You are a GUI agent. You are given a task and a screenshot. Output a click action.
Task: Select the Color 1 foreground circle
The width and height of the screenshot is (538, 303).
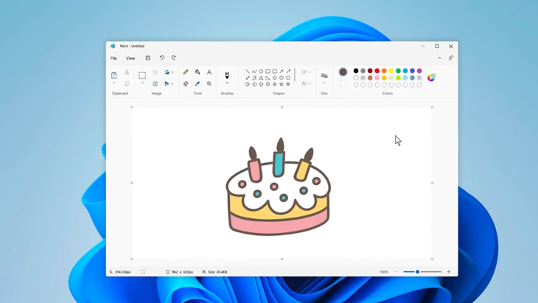click(343, 72)
